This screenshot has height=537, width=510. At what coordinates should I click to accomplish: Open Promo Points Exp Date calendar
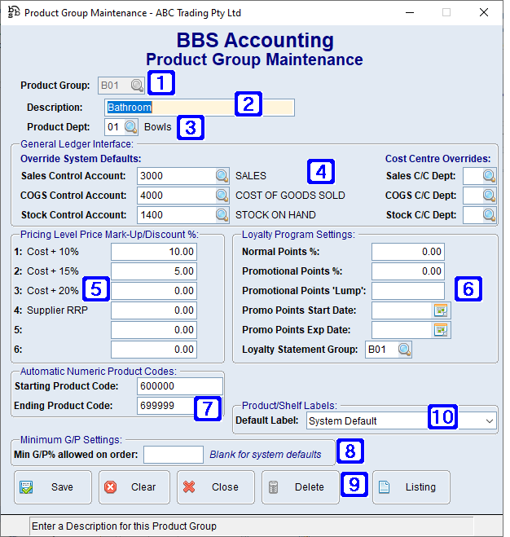pos(441,330)
